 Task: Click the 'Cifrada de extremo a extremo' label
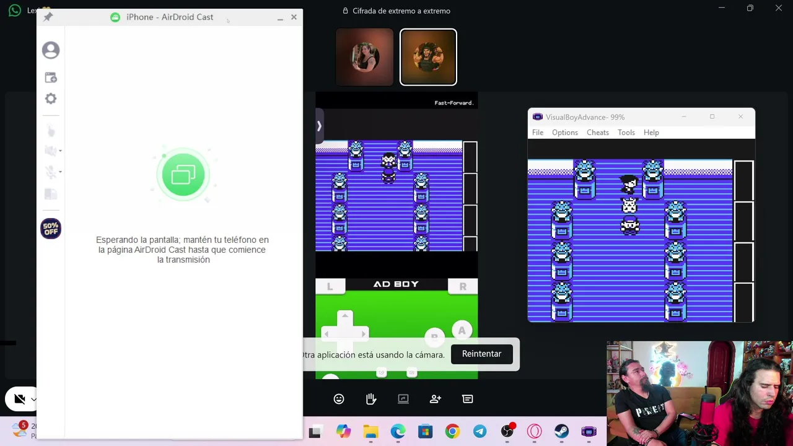(401, 11)
